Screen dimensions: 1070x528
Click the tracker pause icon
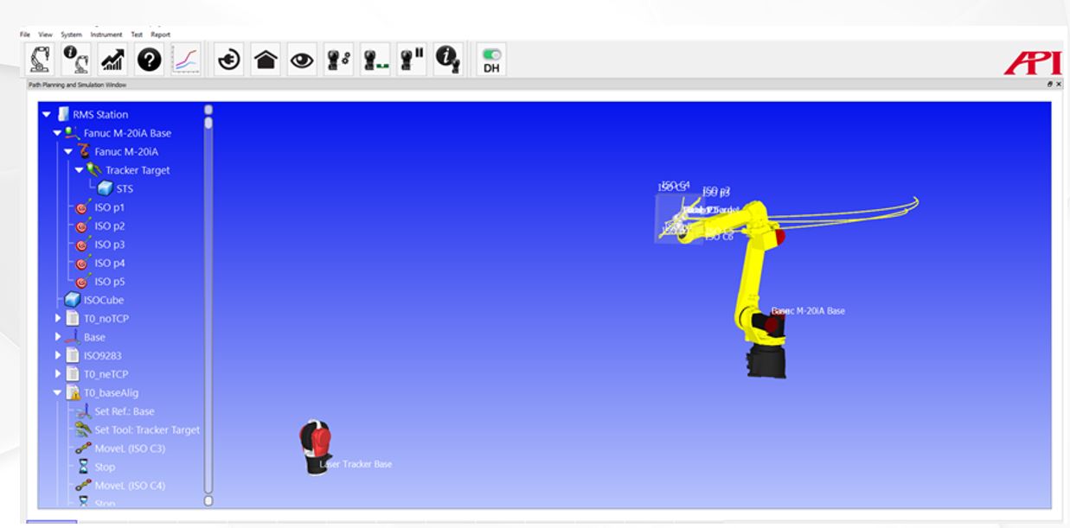(x=411, y=59)
